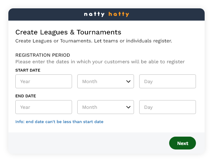Select the End Date Year field

click(x=44, y=107)
